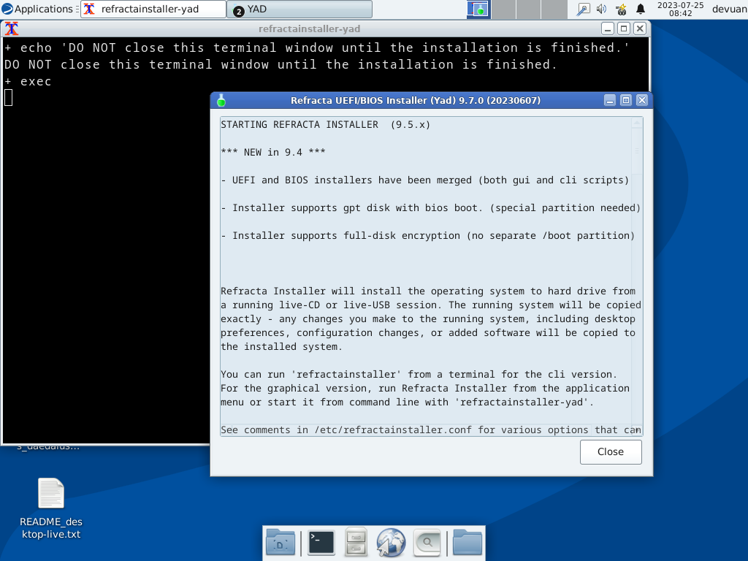Switch to the fourth workspace in the pager
This screenshot has width=748, height=561.
pos(554,9)
